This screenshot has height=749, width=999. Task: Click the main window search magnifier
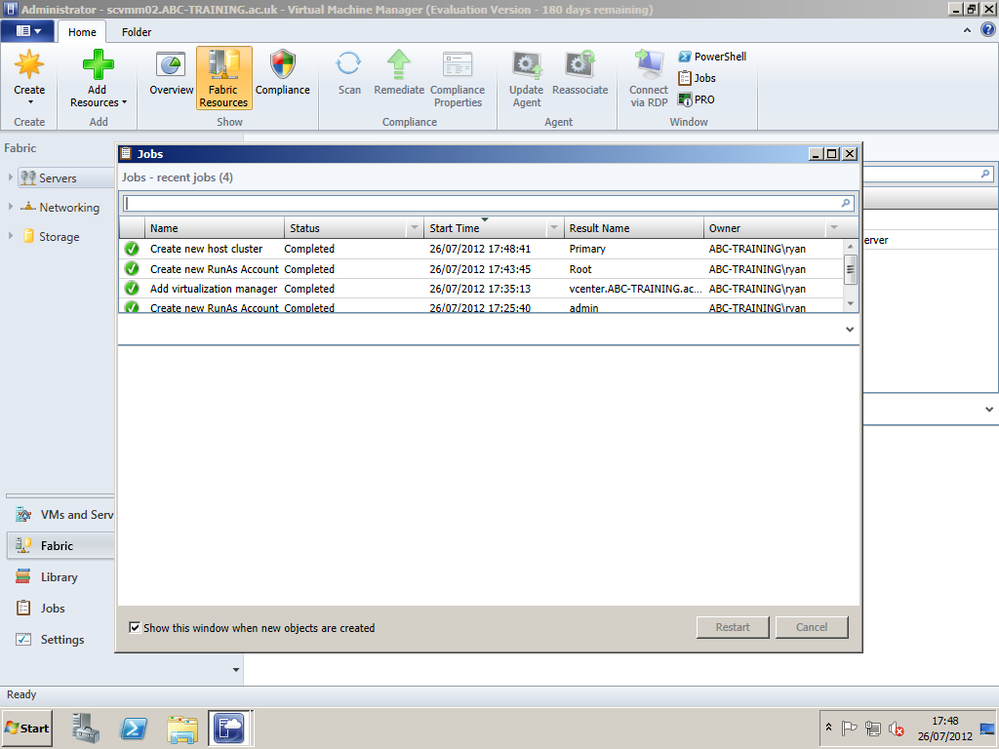985,174
